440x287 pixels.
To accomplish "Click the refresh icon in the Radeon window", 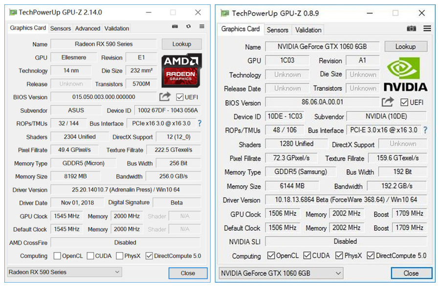I will 188,27.
